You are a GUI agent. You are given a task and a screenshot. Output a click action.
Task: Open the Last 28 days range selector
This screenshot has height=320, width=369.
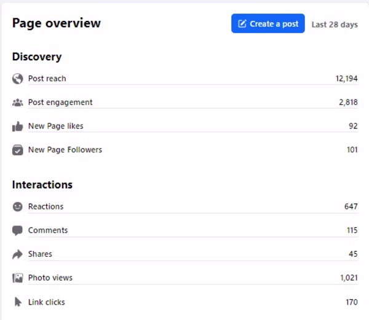[335, 25]
